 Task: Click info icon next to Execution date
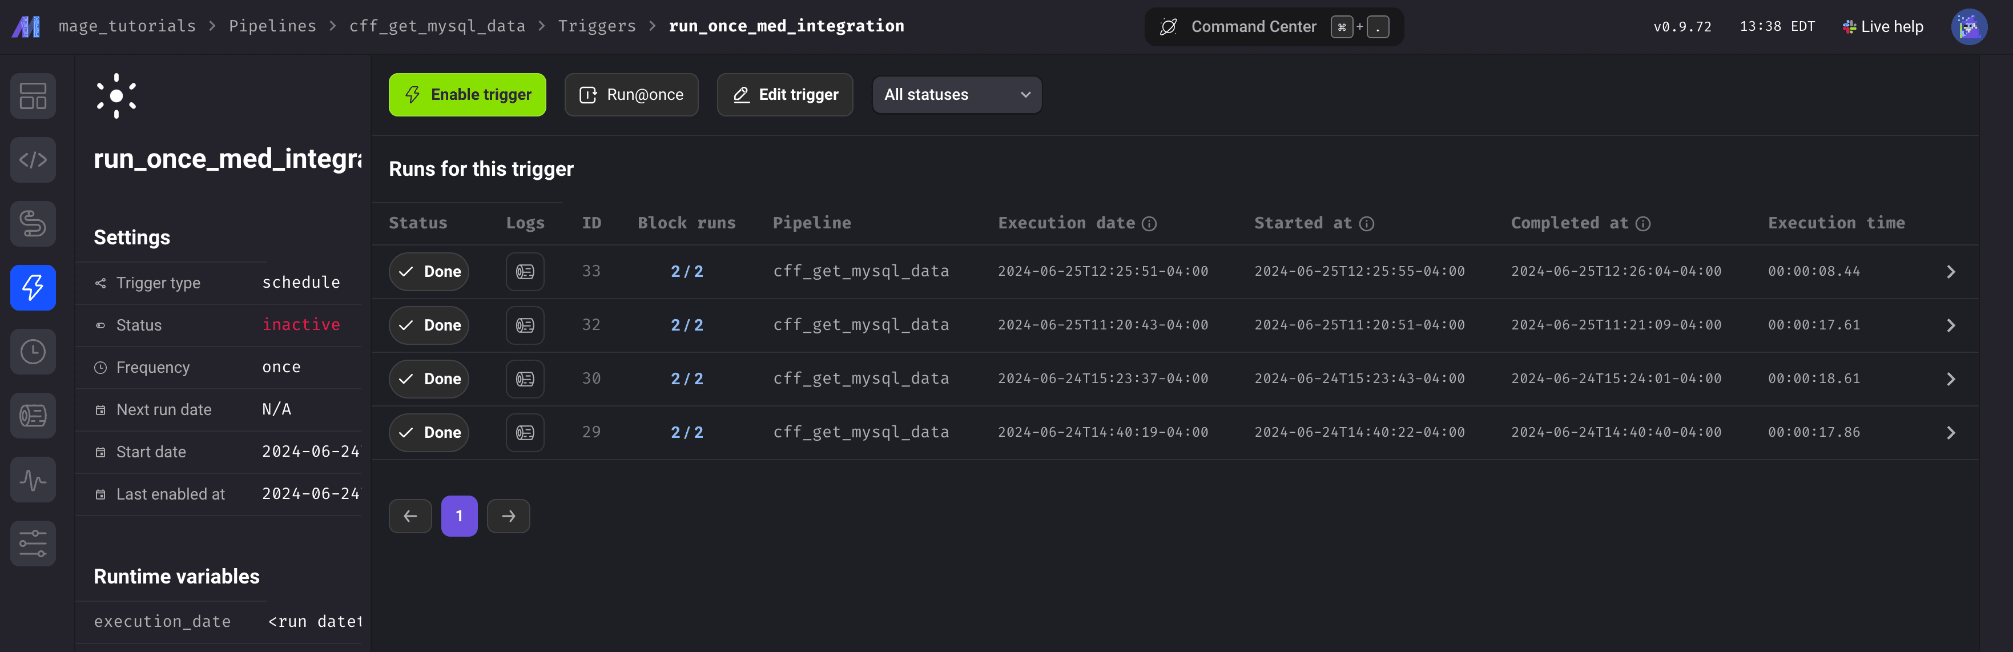(x=1149, y=224)
